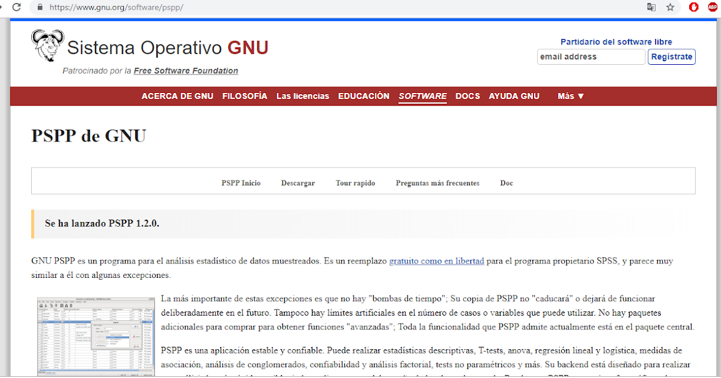The height and width of the screenshot is (378, 721).
Task: Toggle the bookmark star for this page
Action: [x=670, y=8]
